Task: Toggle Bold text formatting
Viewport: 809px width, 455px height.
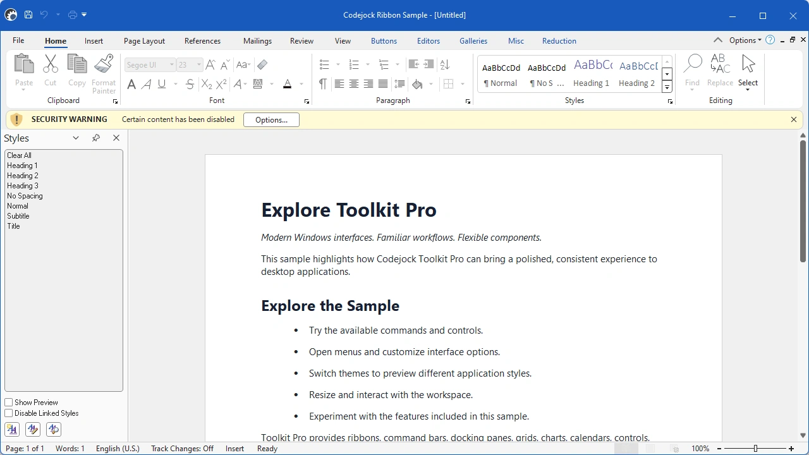Action: click(x=131, y=84)
